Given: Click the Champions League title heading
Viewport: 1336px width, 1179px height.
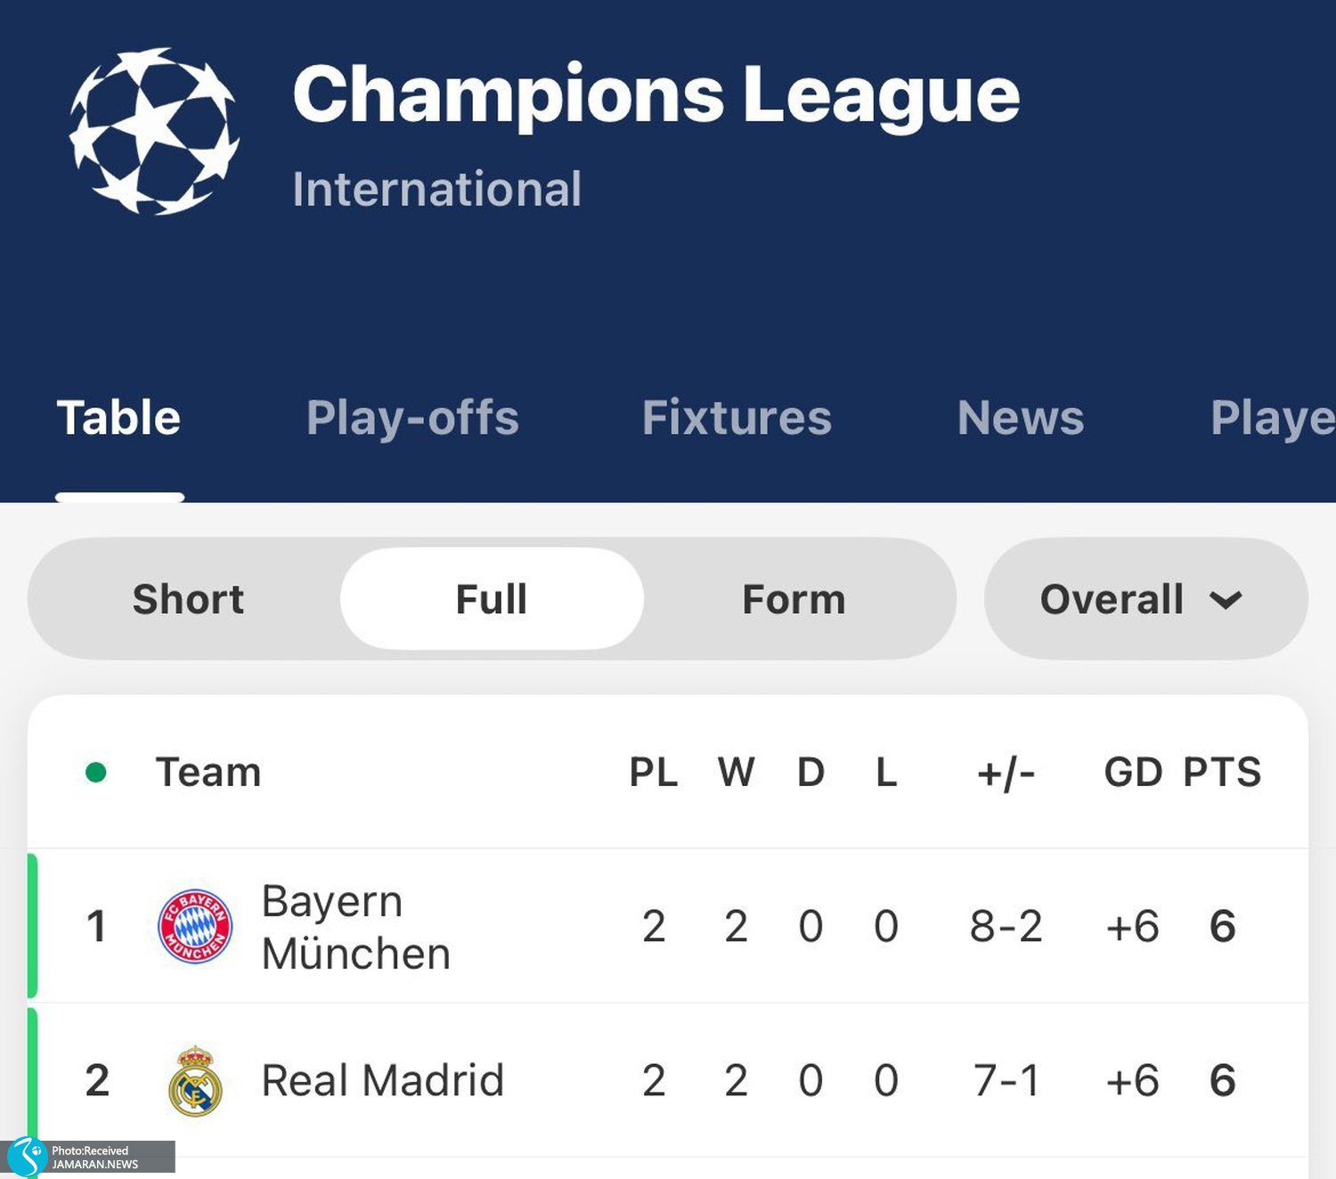Looking at the screenshot, I should click(x=656, y=94).
